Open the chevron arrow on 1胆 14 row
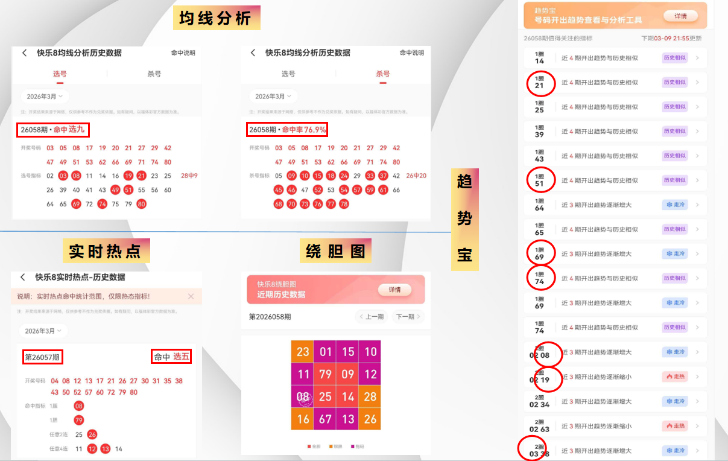 (697, 58)
